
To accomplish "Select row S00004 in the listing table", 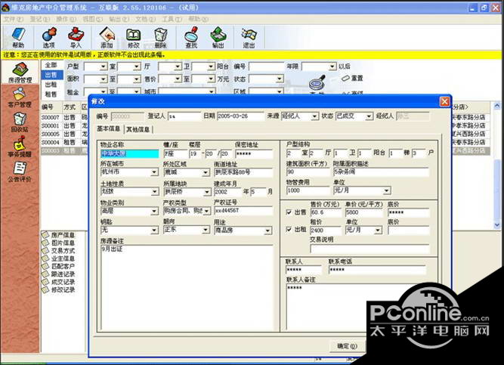I will (64, 142).
